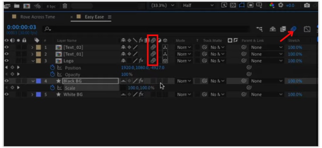Open Parent & Link dropdown for White BG

(x=267, y=94)
